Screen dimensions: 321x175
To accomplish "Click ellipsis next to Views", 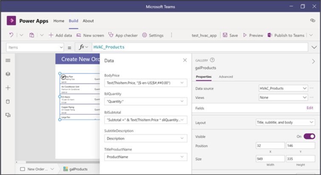I will coord(312,97).
